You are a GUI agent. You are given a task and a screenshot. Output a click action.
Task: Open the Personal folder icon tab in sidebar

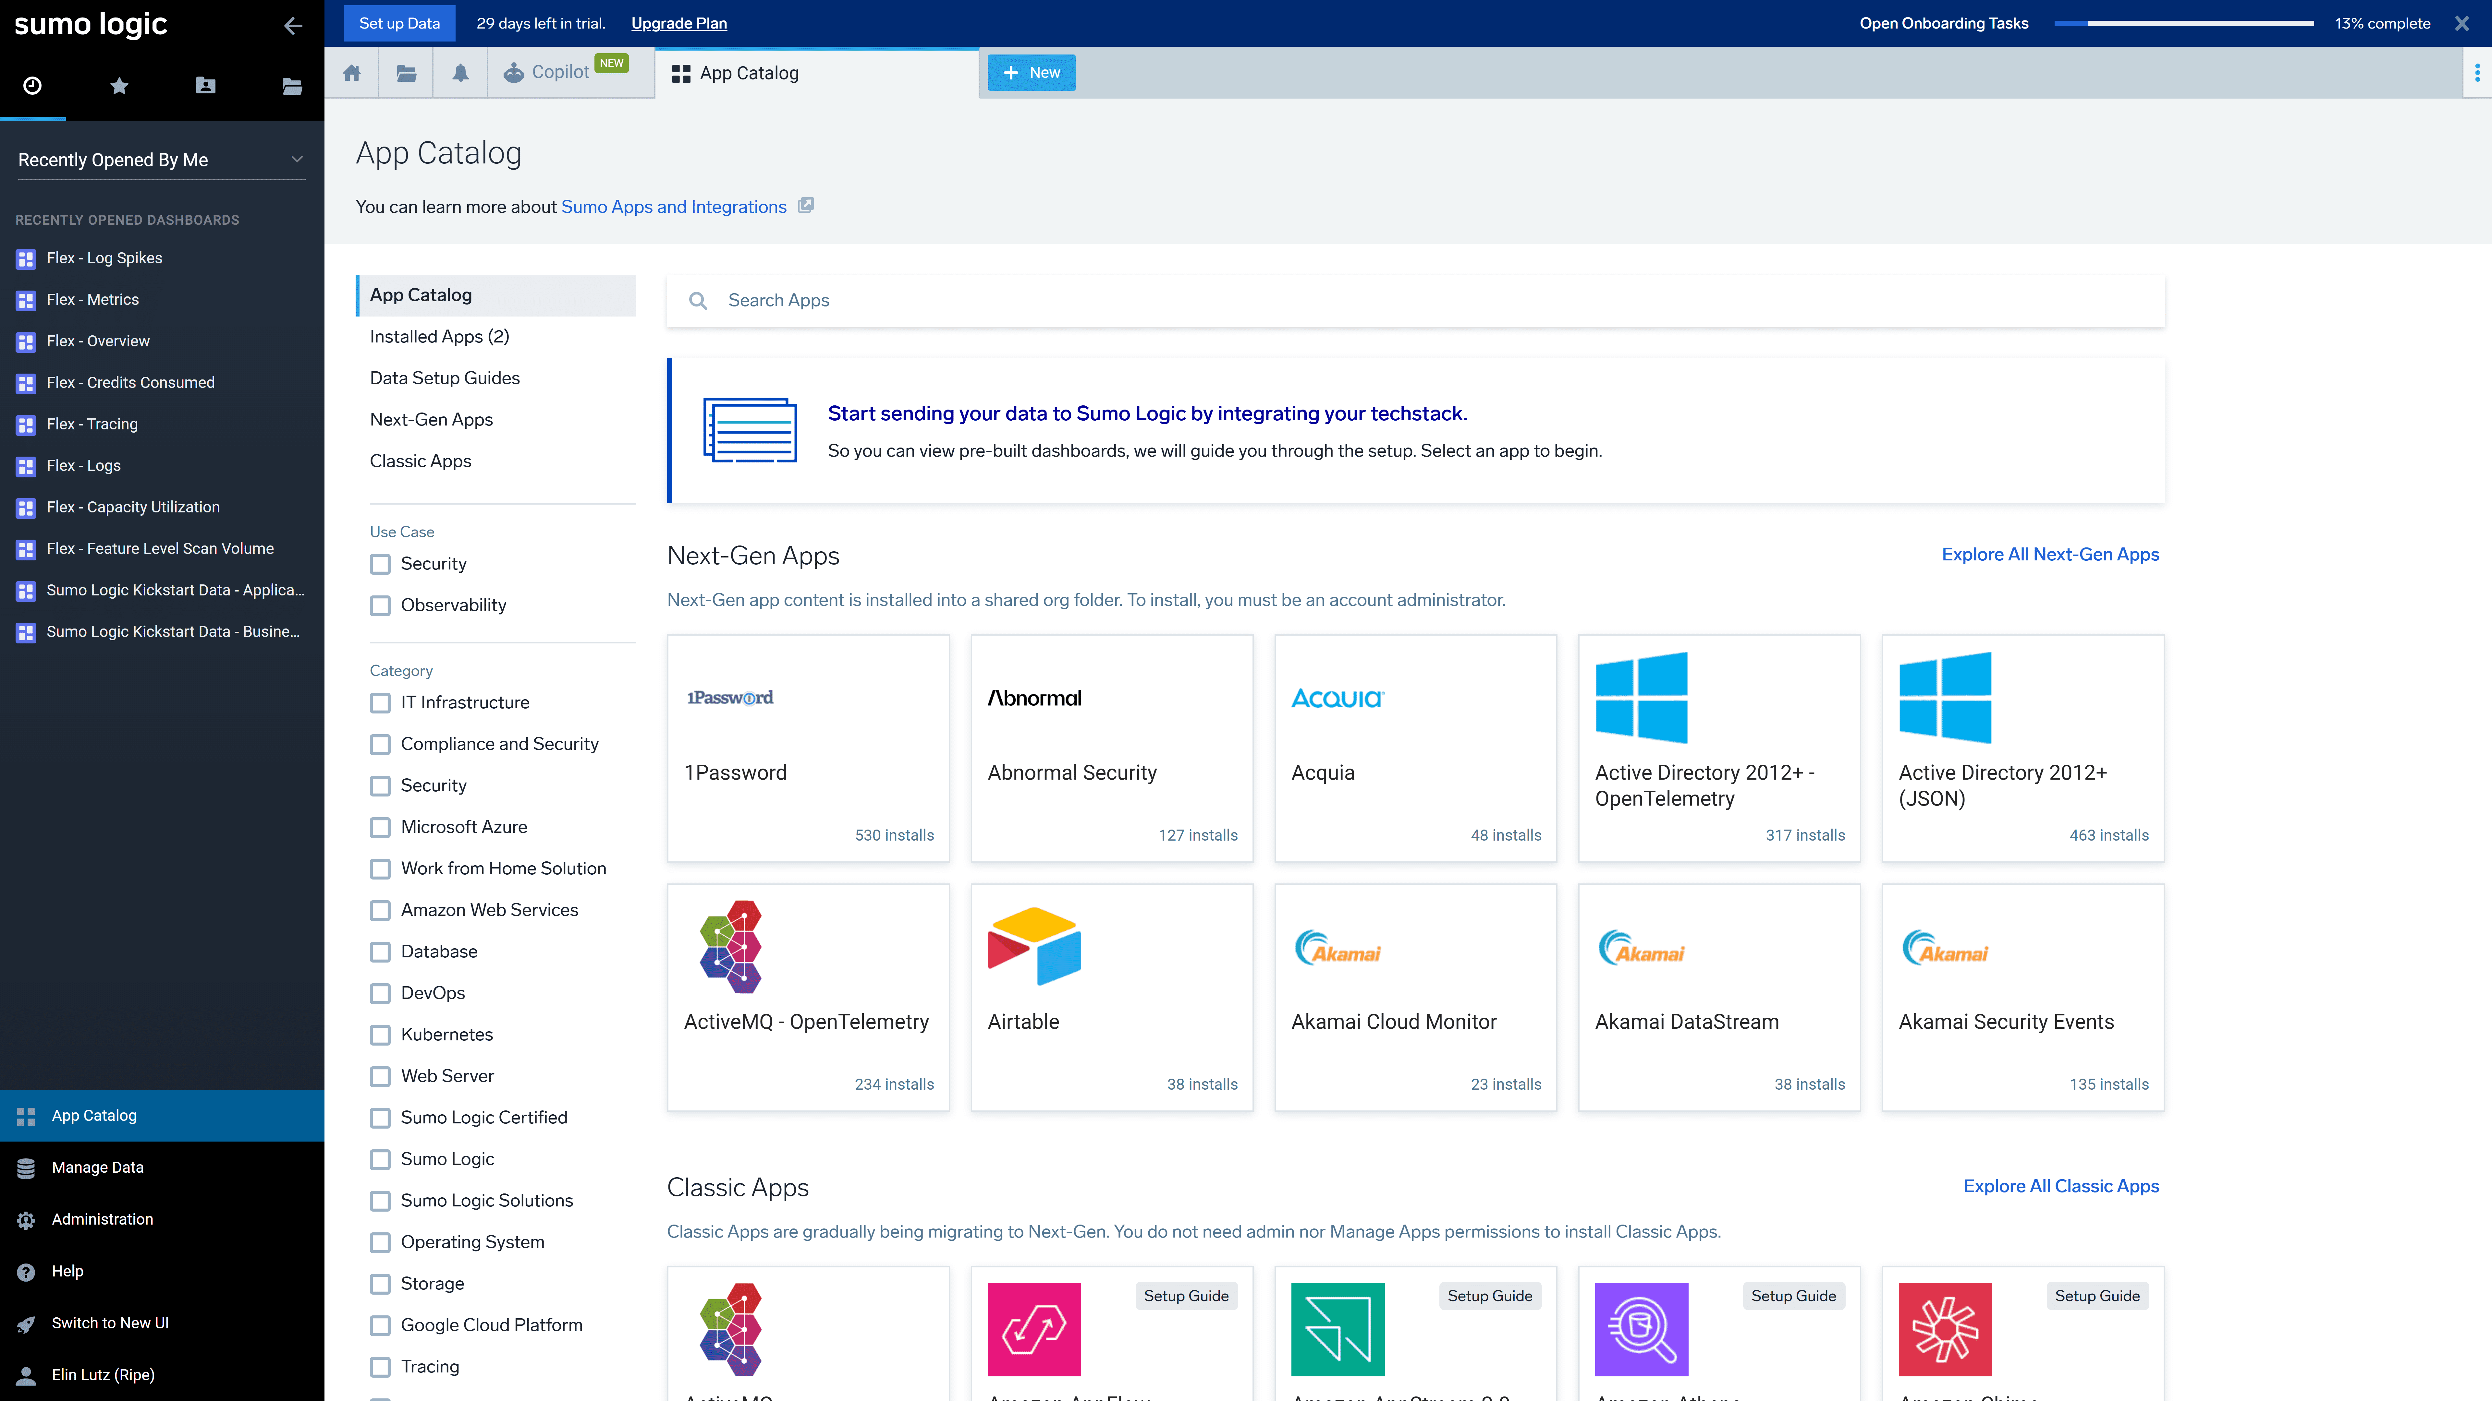205,85
